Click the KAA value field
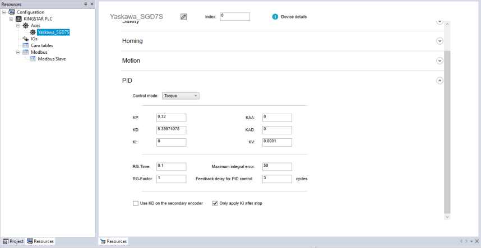The image size is (481, 248). pos(277,118)
